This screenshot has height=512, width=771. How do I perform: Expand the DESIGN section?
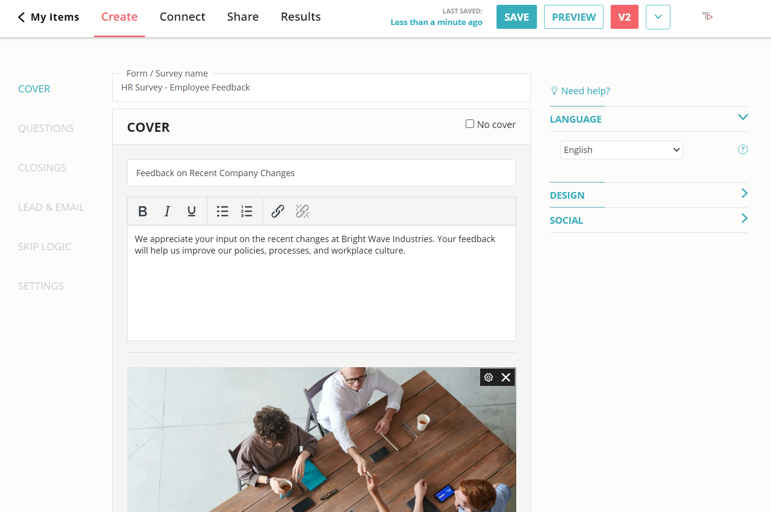coord(744,192)
